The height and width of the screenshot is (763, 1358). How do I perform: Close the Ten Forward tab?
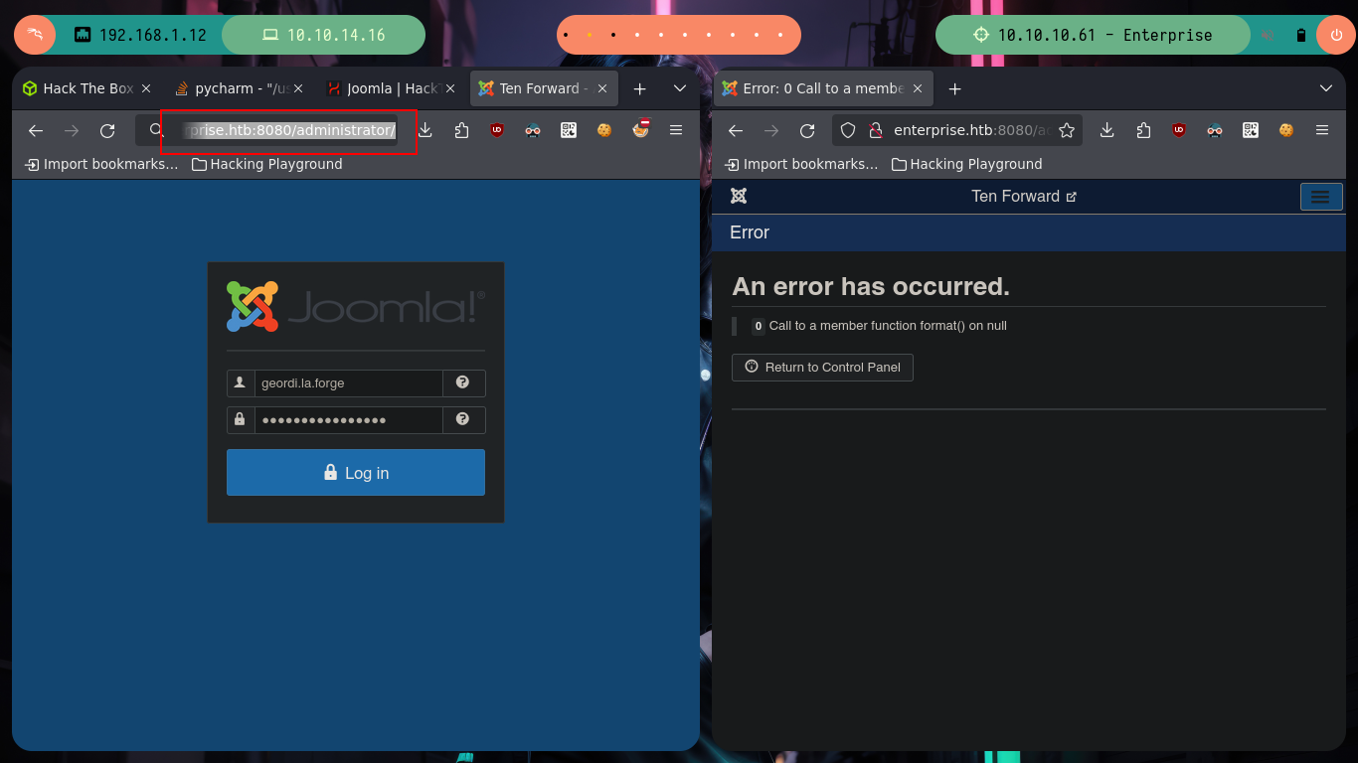coord(601,88)
